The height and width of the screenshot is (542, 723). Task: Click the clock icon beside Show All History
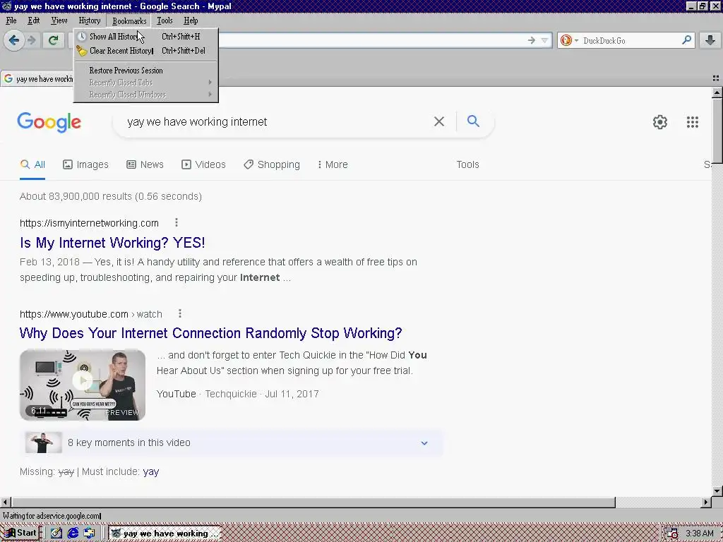[x=82, y=37]
